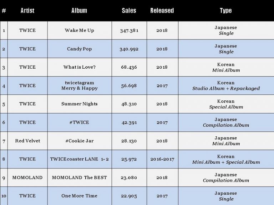
Task: Click the MOMOLAND The BEST album cell
Action: click(x=80, y=178)
